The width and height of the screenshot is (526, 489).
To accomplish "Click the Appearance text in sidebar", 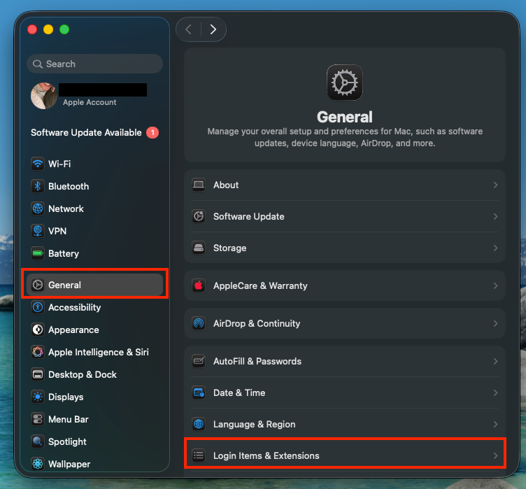I will pyautogui.click(x=73, y=330).
